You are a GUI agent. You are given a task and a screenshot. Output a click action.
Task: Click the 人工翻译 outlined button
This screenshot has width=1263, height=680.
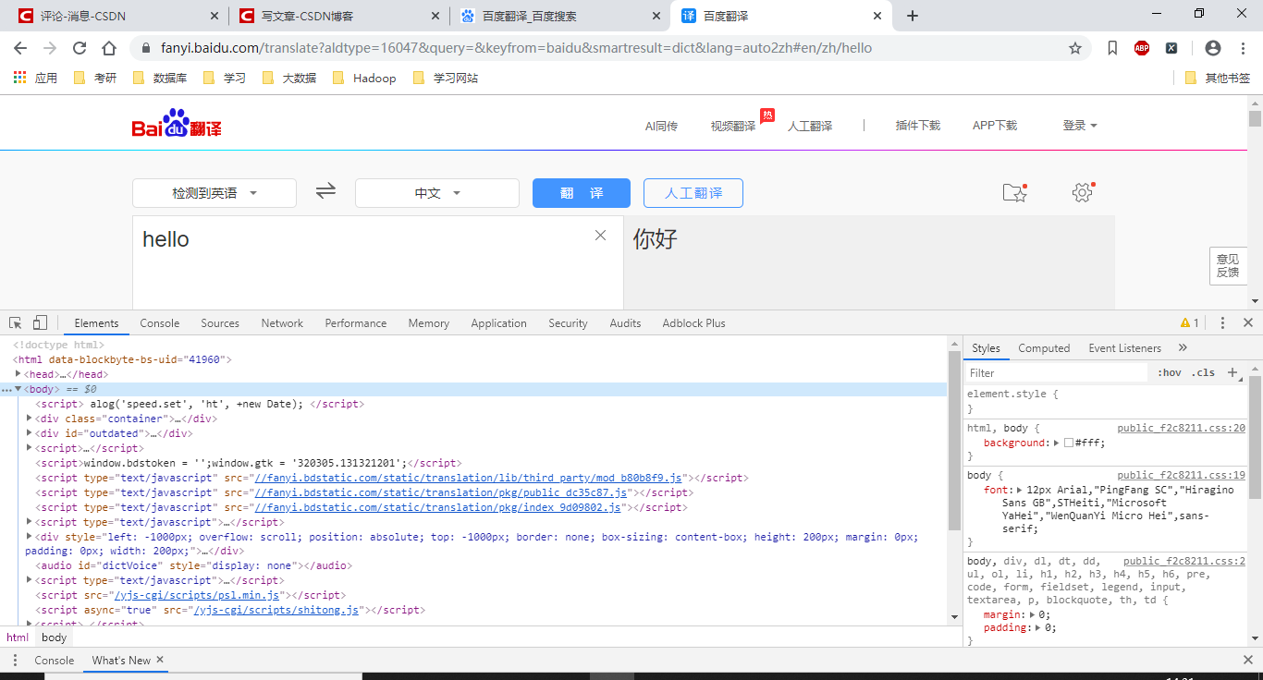pos(693,193)
